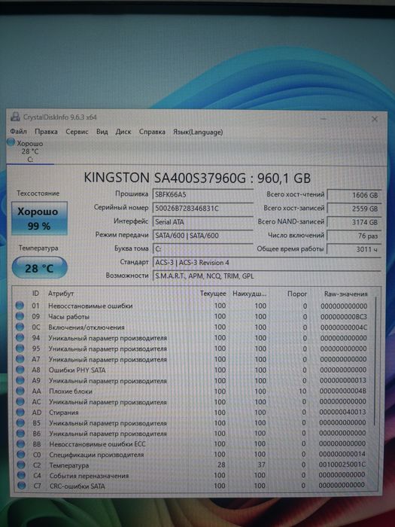Select the Стирания row text

[x=64, y=413]
